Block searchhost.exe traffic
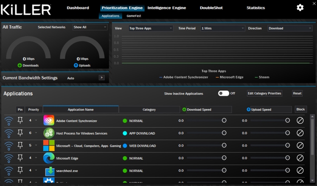The width and height of the screenshot is (317, 186). pyautogui.click(x=300, y=171)
